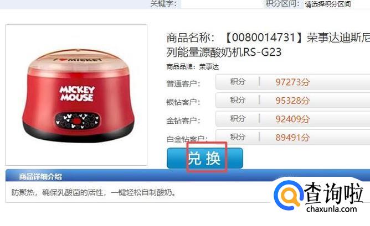Select the 商品详细介绍 section header tab

coord(40,177)
